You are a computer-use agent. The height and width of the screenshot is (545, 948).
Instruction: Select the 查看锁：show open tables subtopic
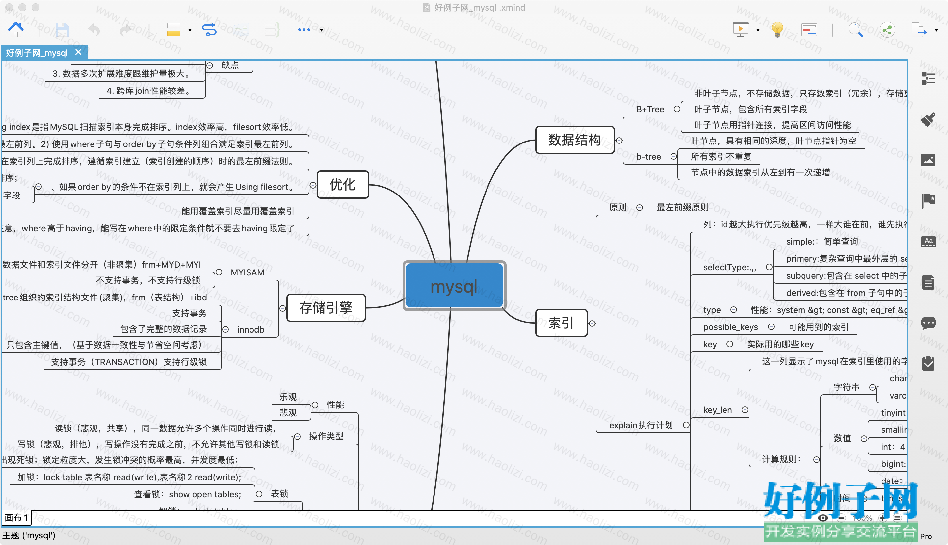click(x=188, y=494)
